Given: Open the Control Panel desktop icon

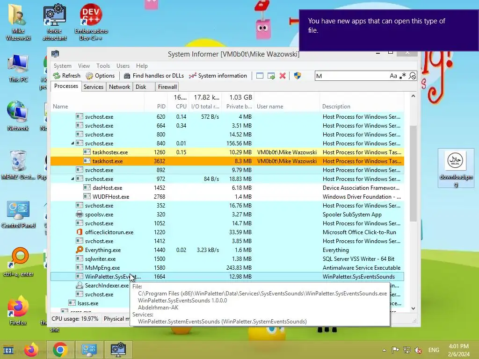Looking at the screenshot, I should (x=18, y=215).
